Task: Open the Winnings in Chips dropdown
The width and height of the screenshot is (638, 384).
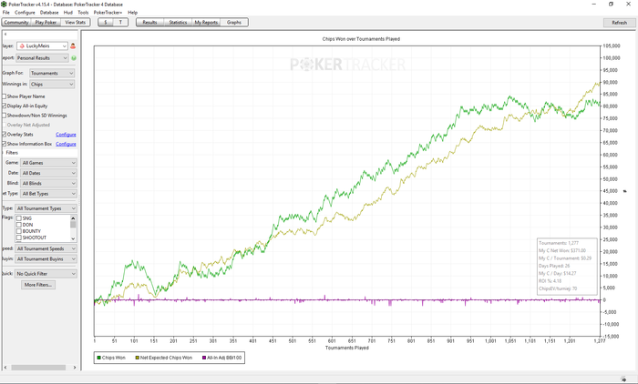Action: click(52, 84)
